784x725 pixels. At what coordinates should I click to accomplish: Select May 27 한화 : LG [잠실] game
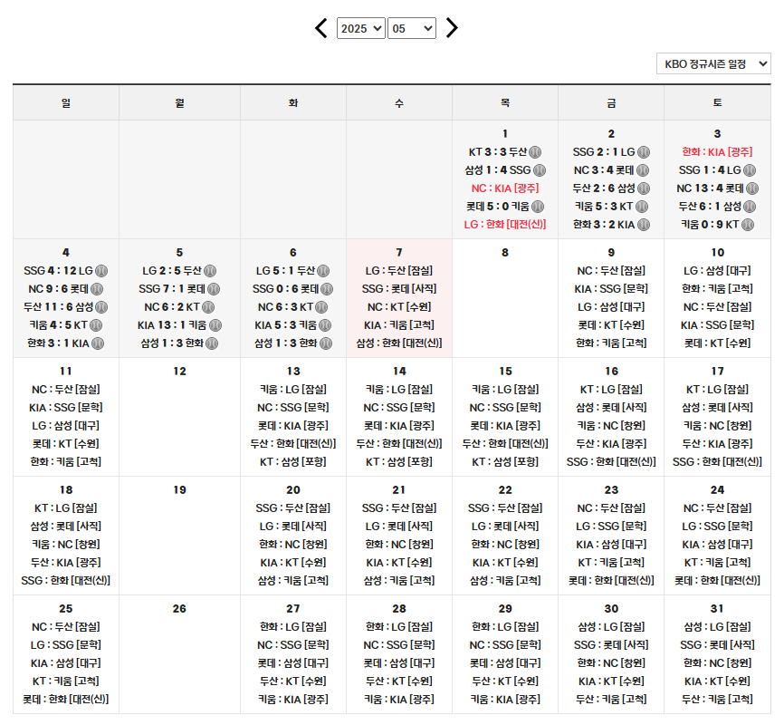click(x=293, y=627)
